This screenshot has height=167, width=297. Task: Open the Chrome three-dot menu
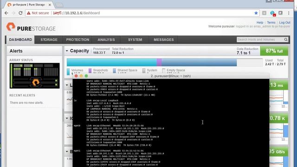coord(289,13)
